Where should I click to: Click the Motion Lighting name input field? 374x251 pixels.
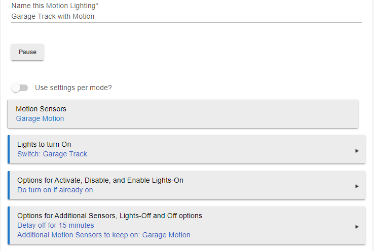pos(186,16)
